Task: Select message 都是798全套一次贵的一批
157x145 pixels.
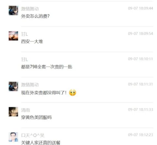Action: [47, 67]
